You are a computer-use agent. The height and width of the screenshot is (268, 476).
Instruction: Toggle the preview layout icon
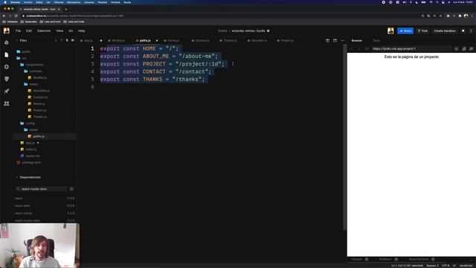pyautogui.click(x=335, y=40)
